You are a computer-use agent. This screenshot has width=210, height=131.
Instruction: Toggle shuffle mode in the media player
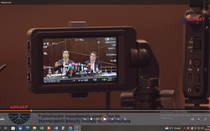coord(85,119)
